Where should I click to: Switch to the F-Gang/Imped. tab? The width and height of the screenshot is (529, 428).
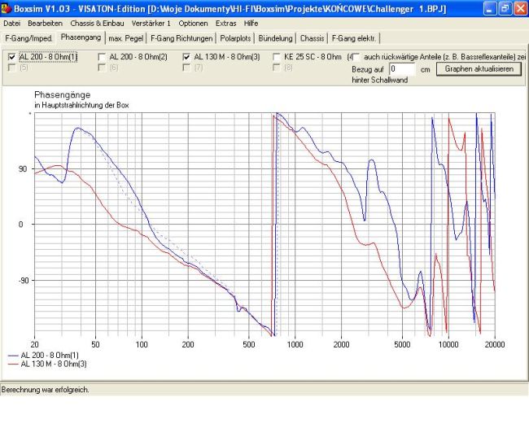(28, 38)
